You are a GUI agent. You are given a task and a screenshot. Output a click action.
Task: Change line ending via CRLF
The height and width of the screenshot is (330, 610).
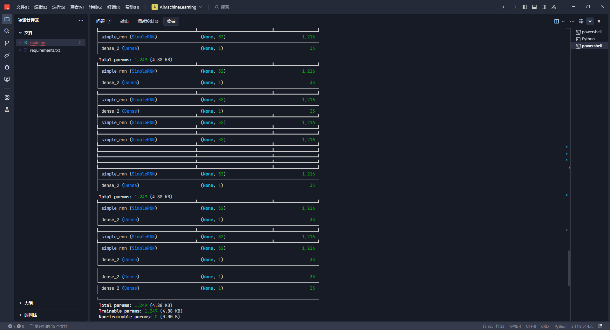(545, 326)
